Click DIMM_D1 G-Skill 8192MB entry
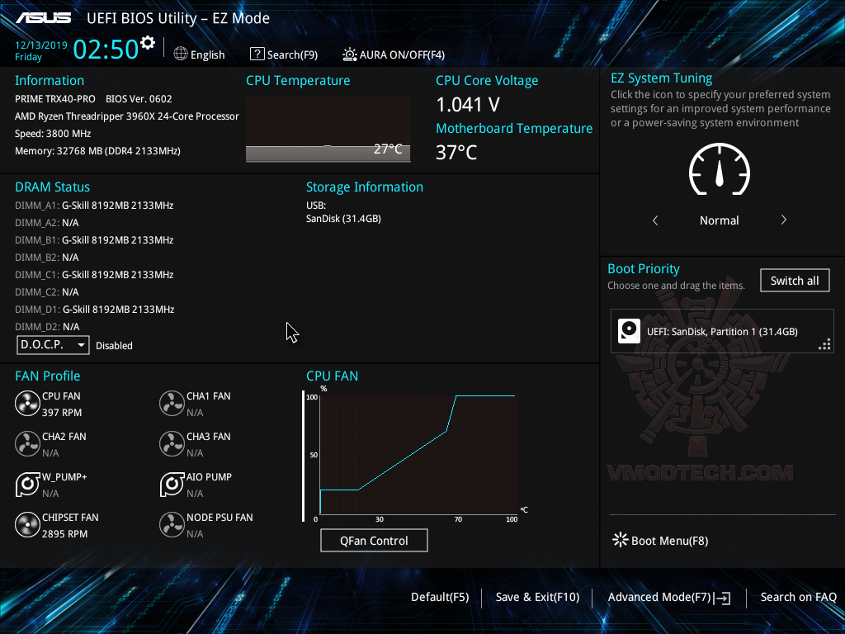Viewport: 845px width, 634px height. [94, 310]
